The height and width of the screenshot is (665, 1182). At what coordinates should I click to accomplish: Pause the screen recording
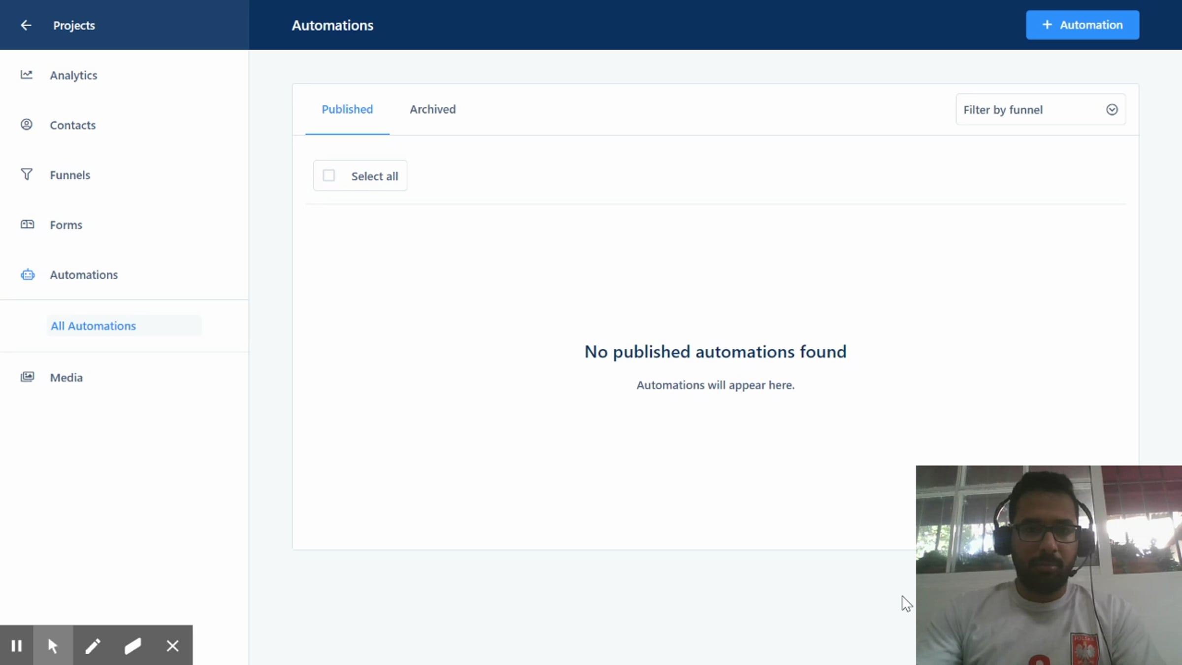click(x=16, y=646)
